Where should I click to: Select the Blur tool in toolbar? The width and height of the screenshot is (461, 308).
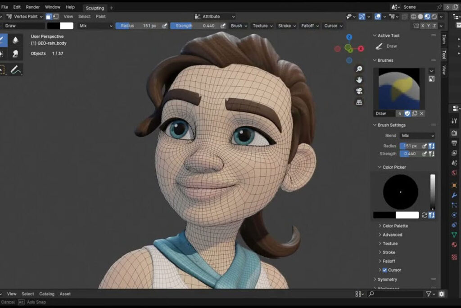[x=15, y=40]
